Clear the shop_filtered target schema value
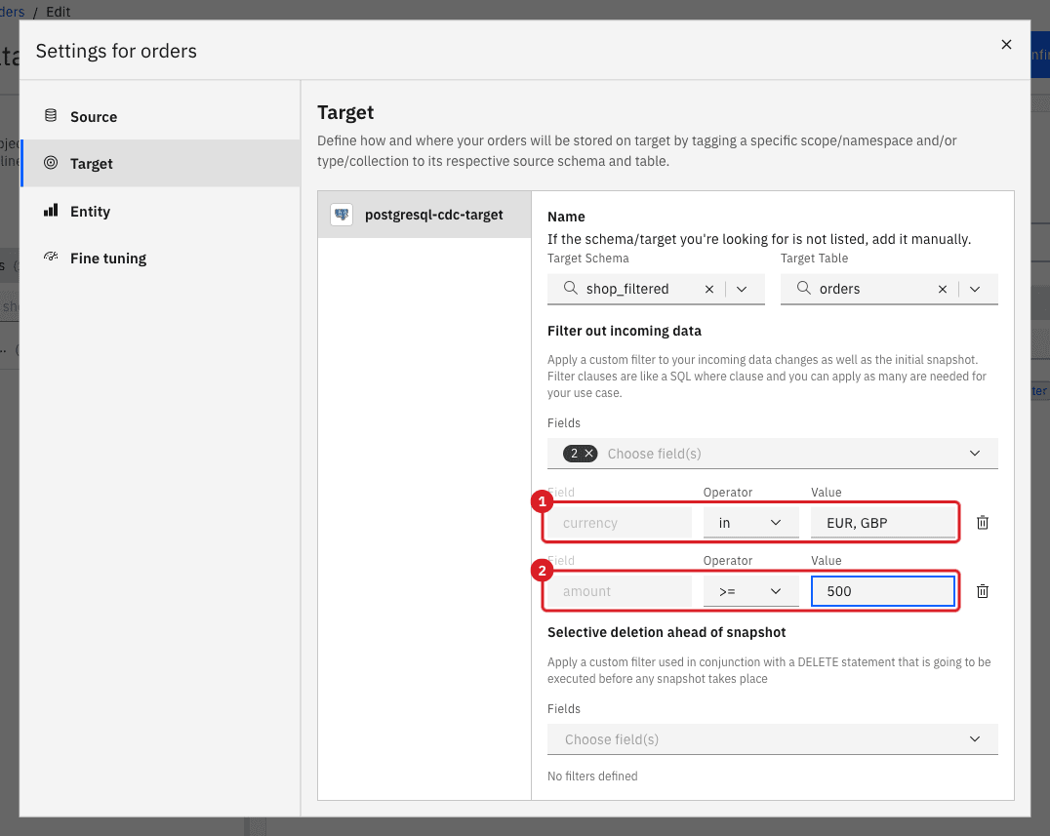 point(709,289)
